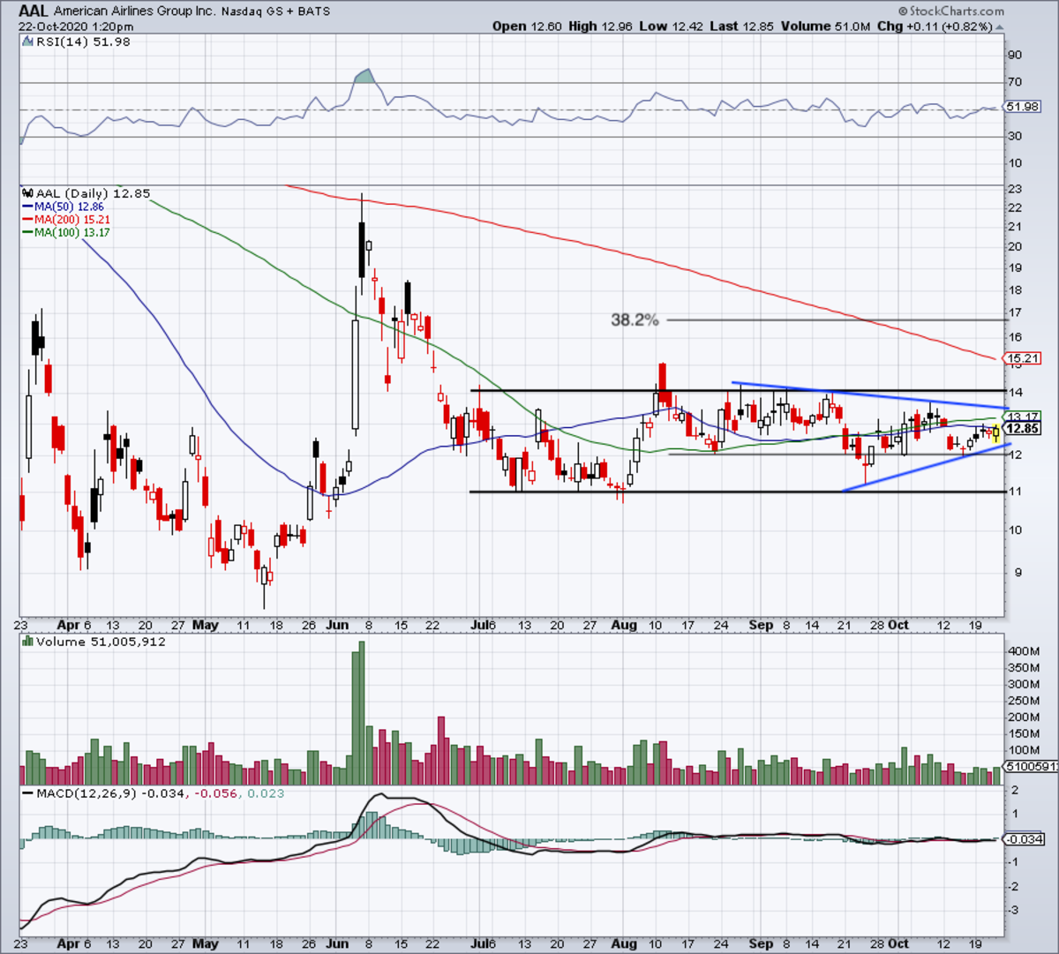The width and height of the screenshot is (1059, 954).
Task: Click the MACD(12,26,9) indicator label
Action: [86, 793]
